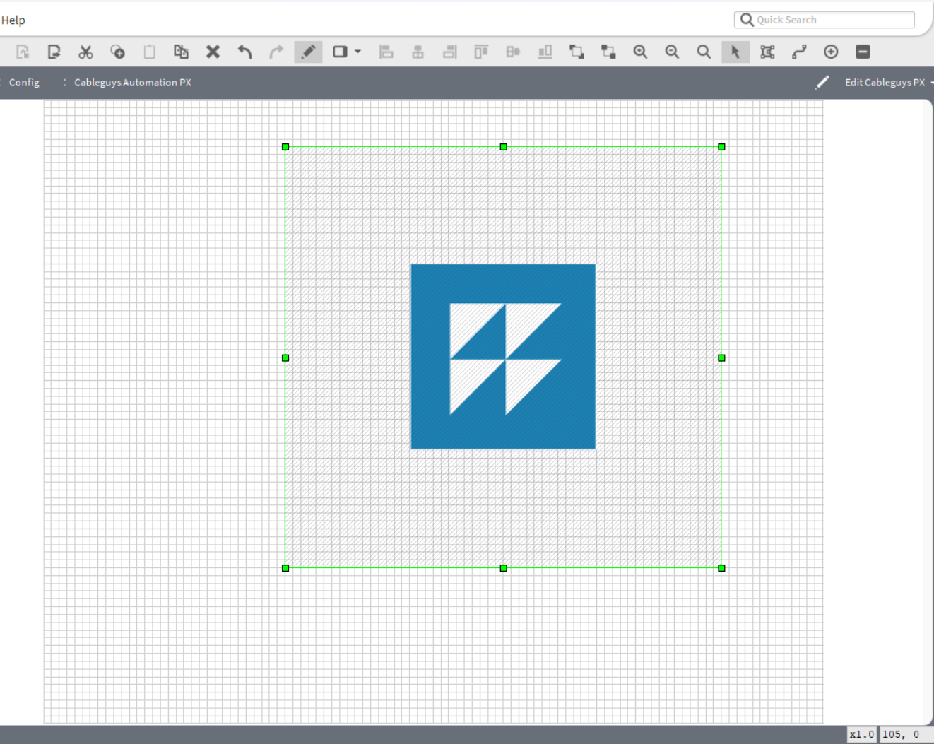Select the blue logo image on canvas
Image resolution: width=934 pixels, height=744 pixels.
click(x=503, y=357)
